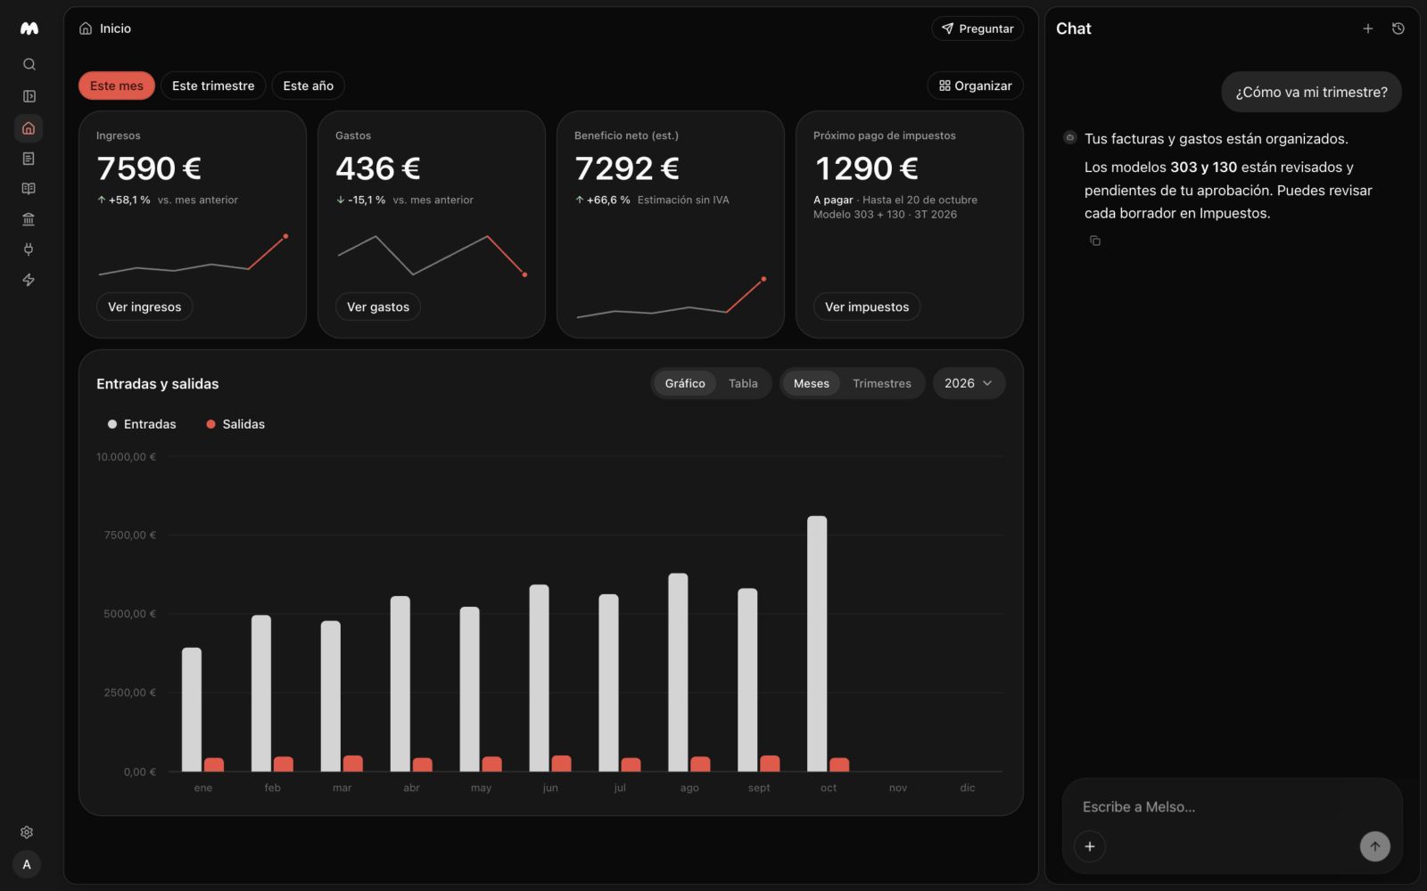Image resolution: width=1427 pixels, height=891 pixels.
Task: Start a new chat with plus icon
Action: click(1367, 29)
